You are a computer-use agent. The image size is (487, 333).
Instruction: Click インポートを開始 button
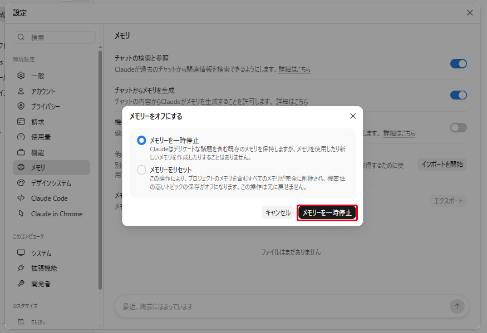pos(442,164)
